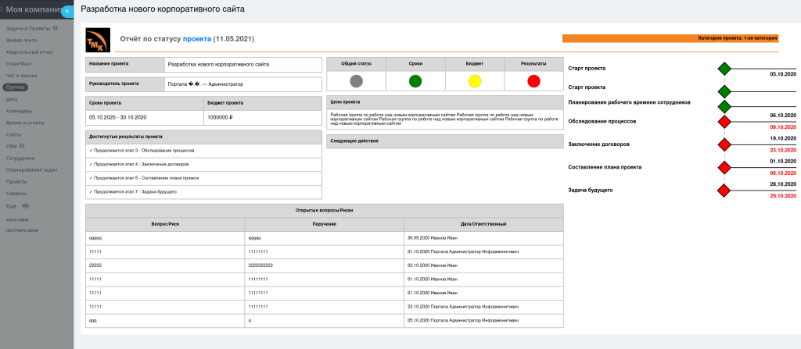Image resolution: width=801 pixels, height=349 pixels.
Task: Click Вопрос/Риск column header
Action: [x=165, y=225]
